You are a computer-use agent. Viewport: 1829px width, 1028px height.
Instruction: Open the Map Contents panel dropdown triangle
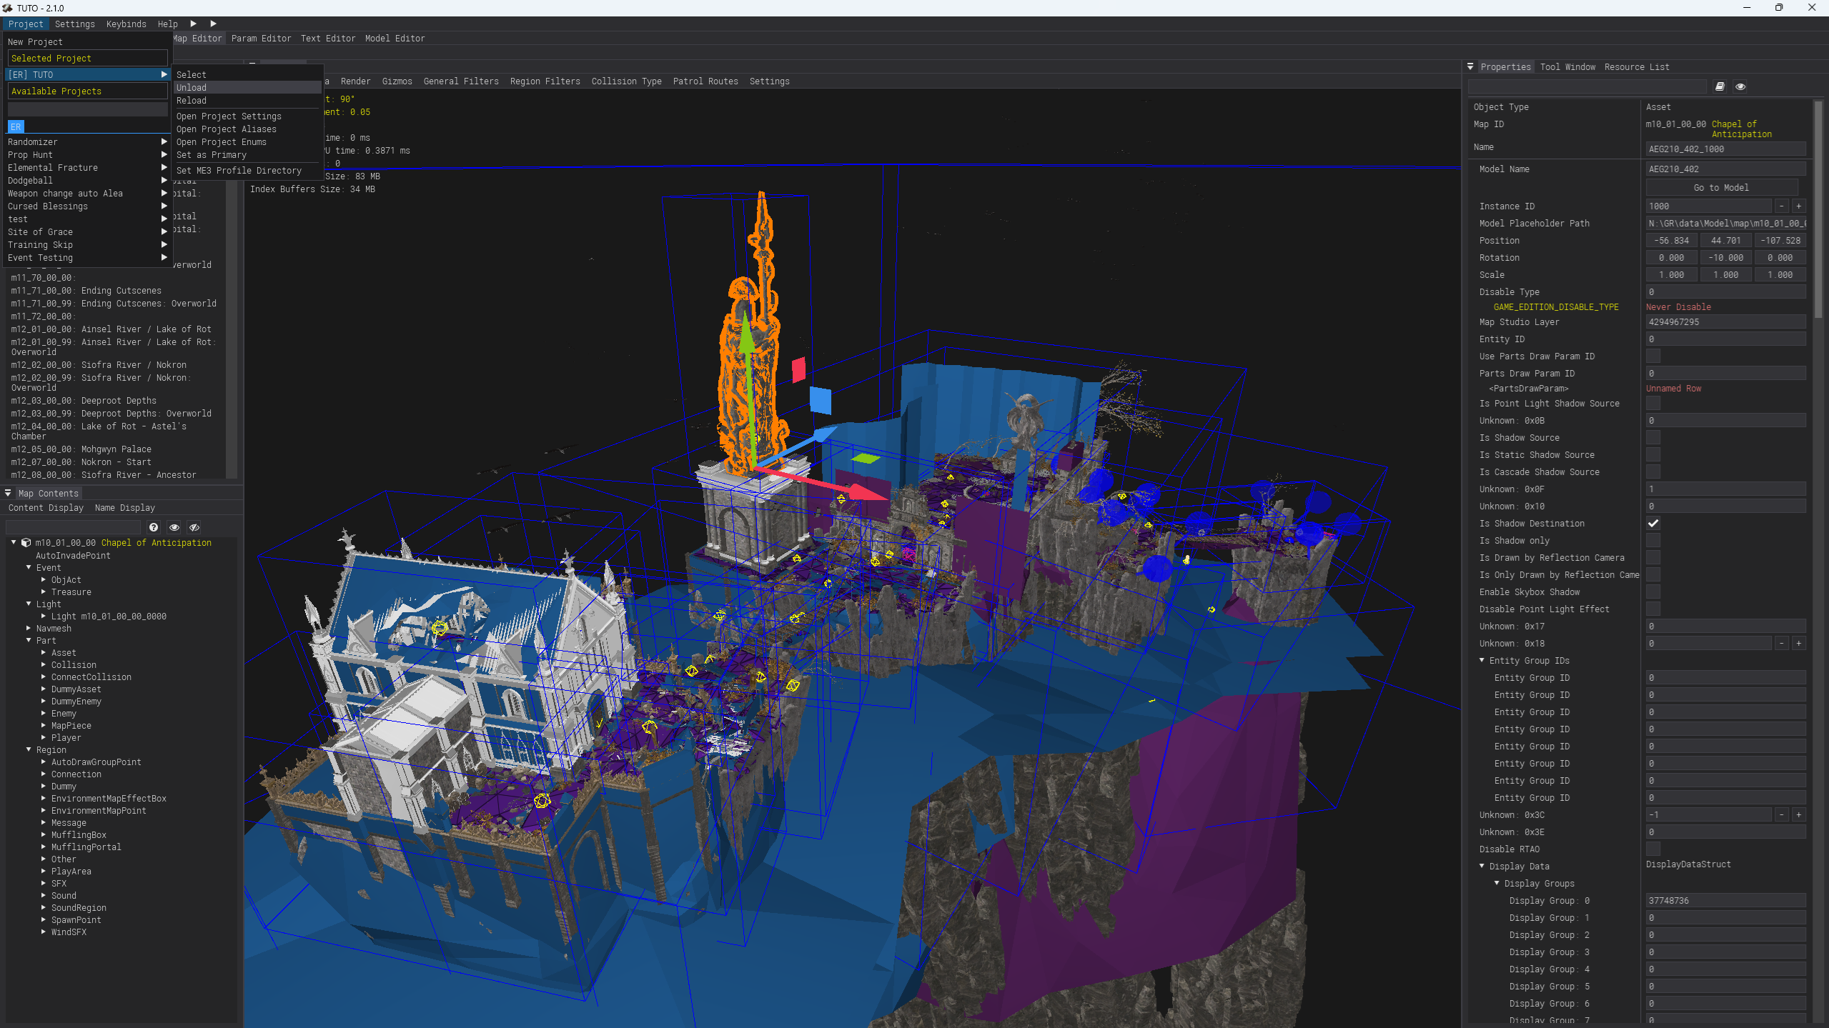click(8, 493)
